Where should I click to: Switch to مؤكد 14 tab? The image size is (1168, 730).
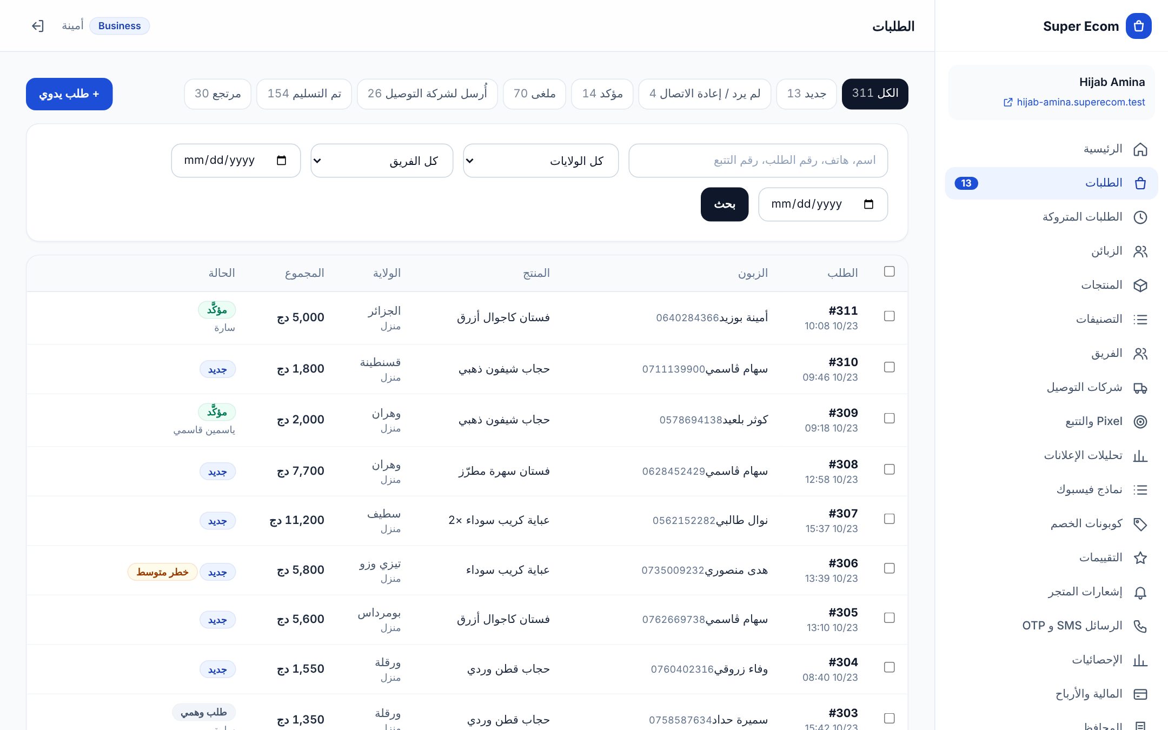click(x=602, y=94)
